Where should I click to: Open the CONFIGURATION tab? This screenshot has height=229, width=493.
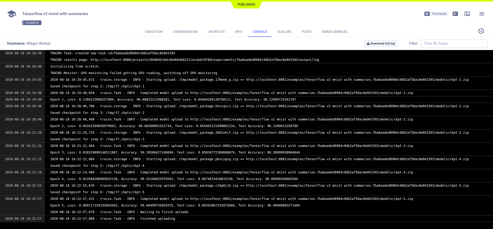point(185,32)
